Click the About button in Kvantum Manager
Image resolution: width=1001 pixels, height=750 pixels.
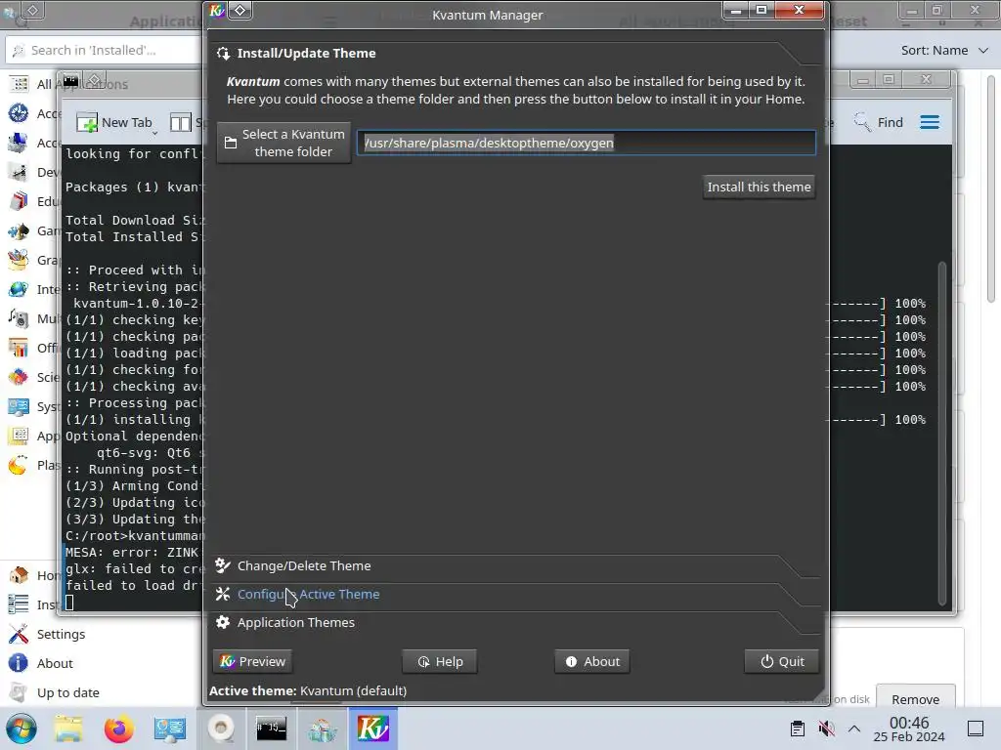[592, 661]
